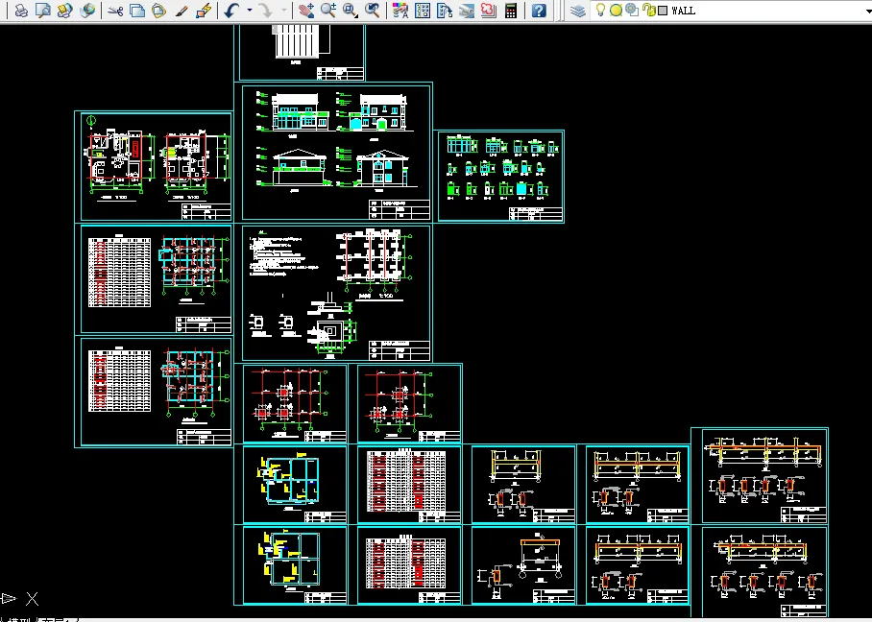Toggle WALL layer on/off light bulb
Screen dimensions: 872x622
tap(600, 10)
